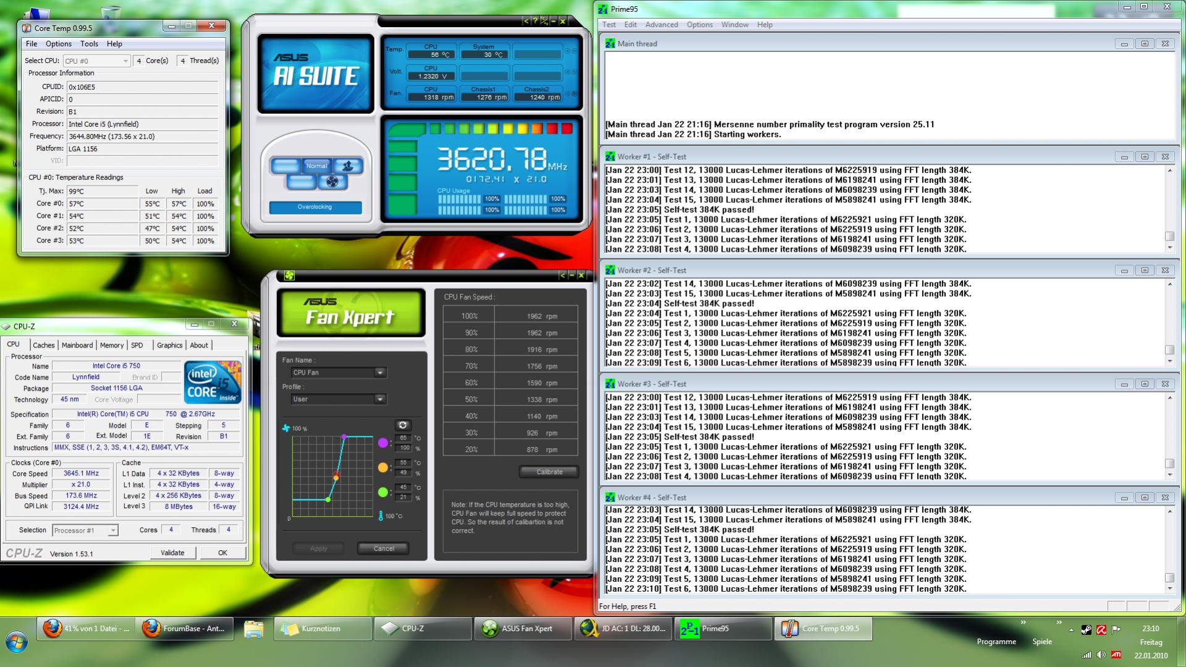Open the Prime95 Window menu
Image resolution: width=1186 pixels, height=667 pixels.
(734, 25)
